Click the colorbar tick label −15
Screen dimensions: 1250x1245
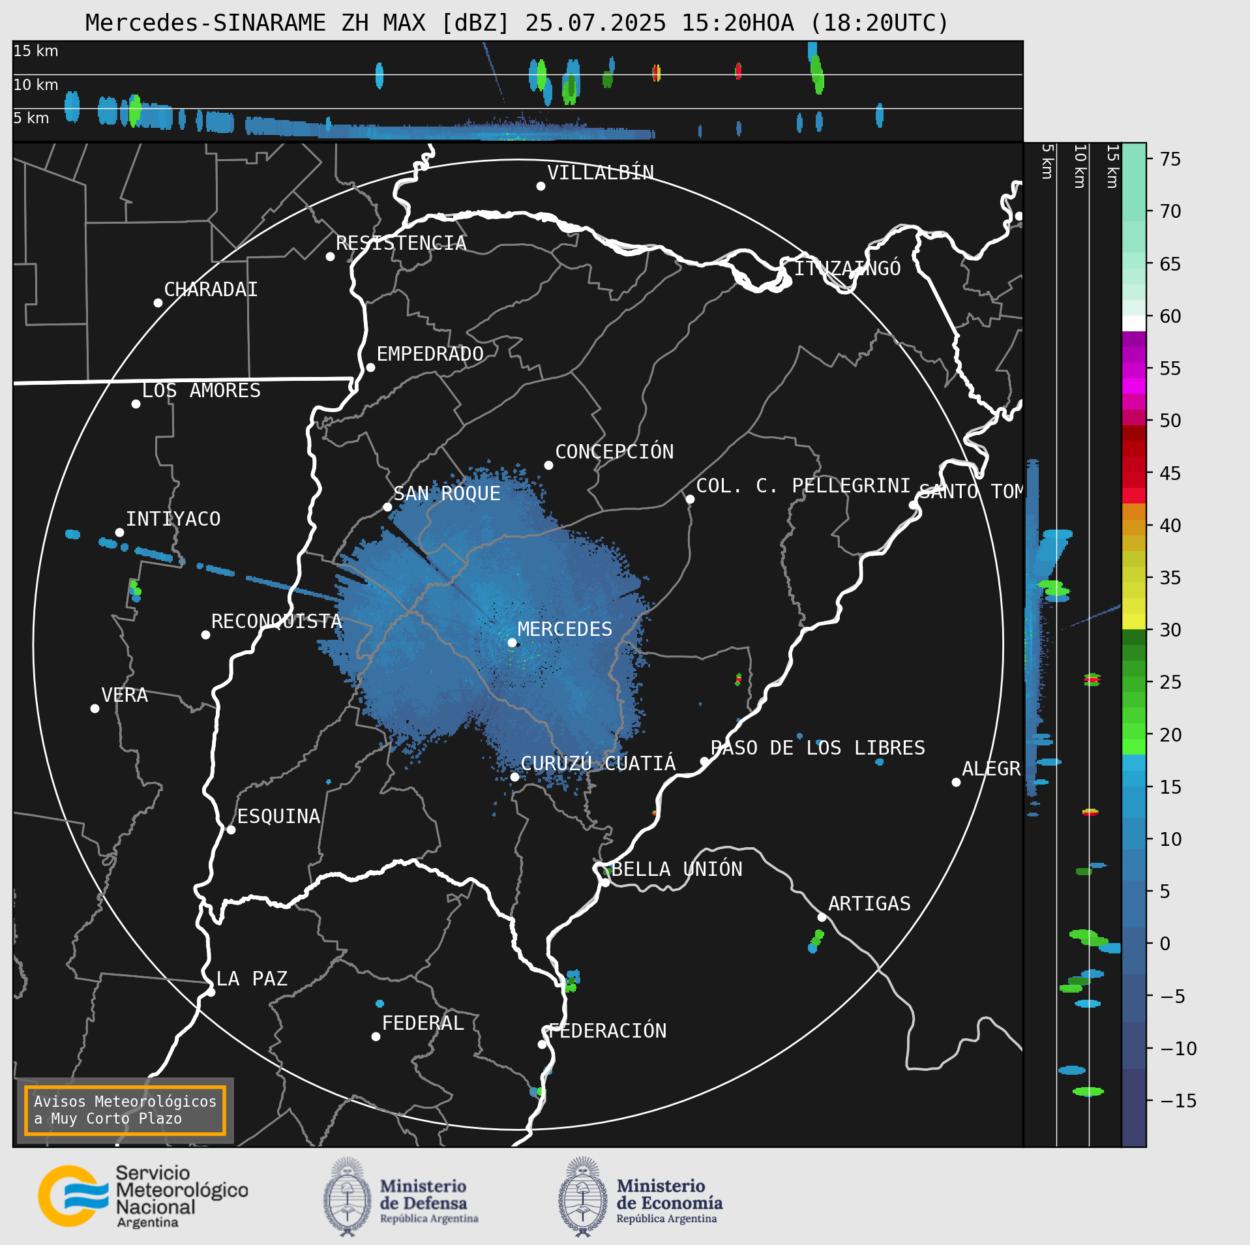1179,1101
